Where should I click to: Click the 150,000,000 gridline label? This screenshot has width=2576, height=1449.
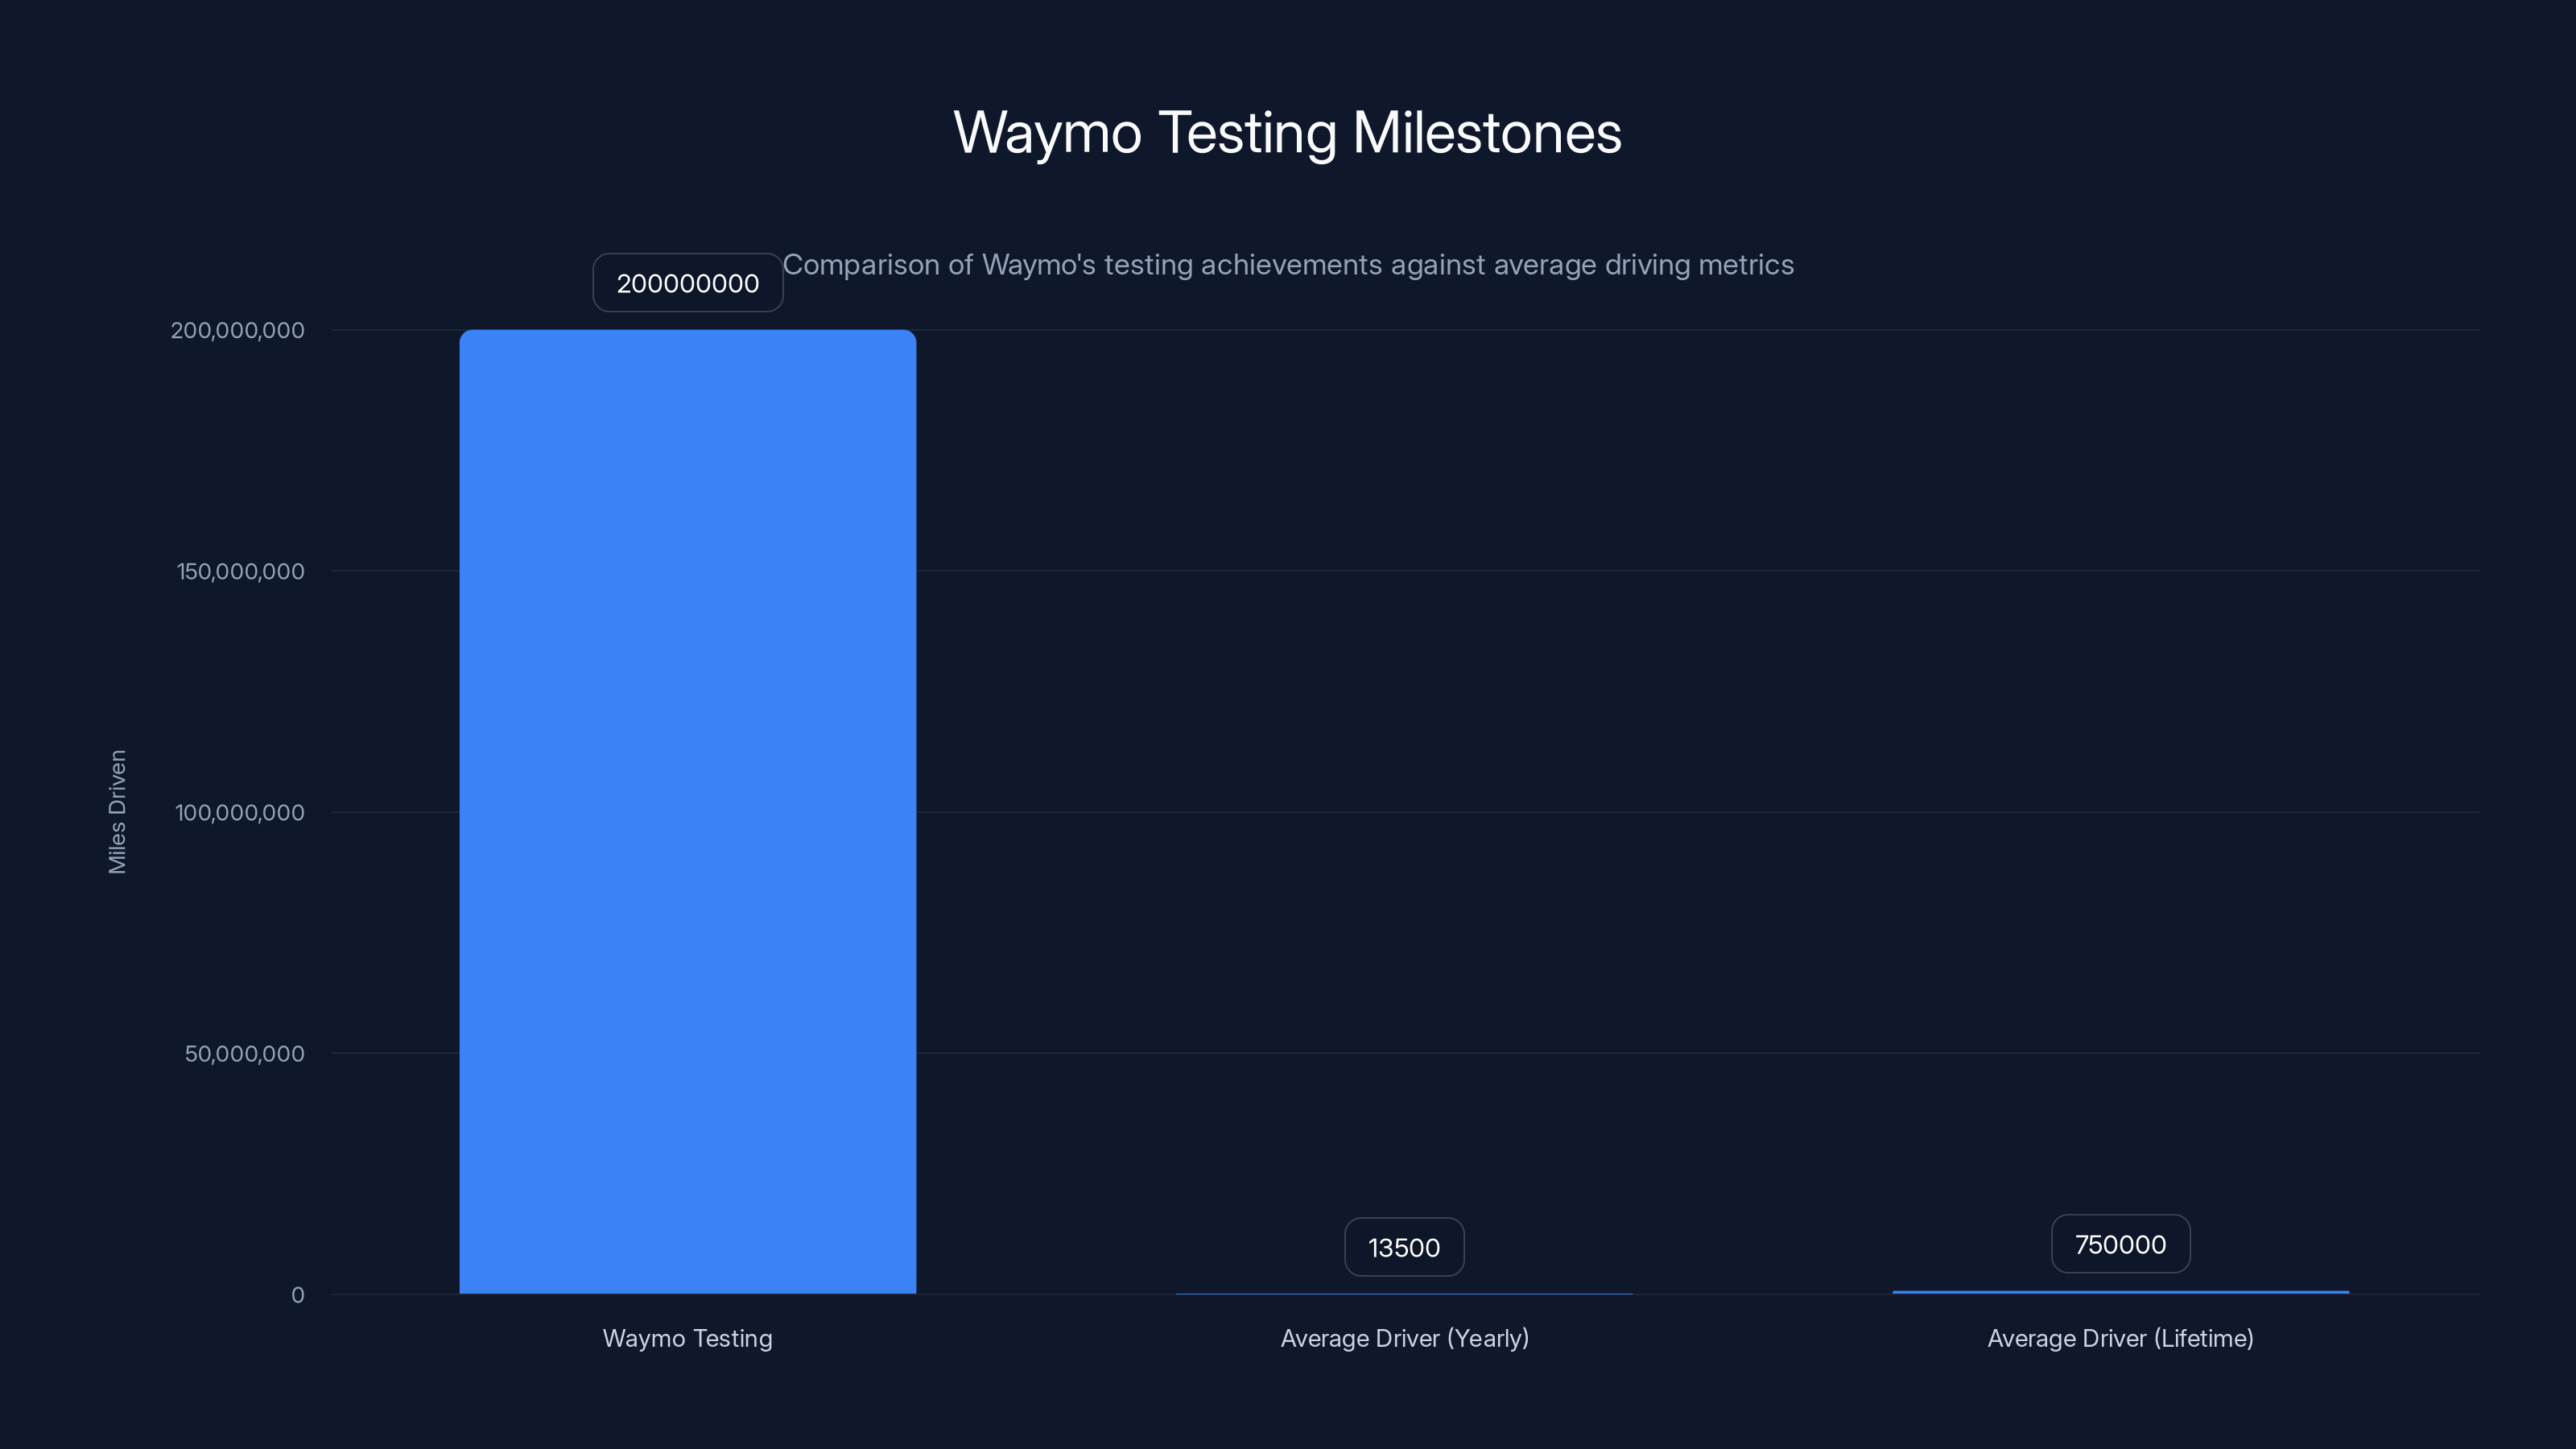click(239, 571)
